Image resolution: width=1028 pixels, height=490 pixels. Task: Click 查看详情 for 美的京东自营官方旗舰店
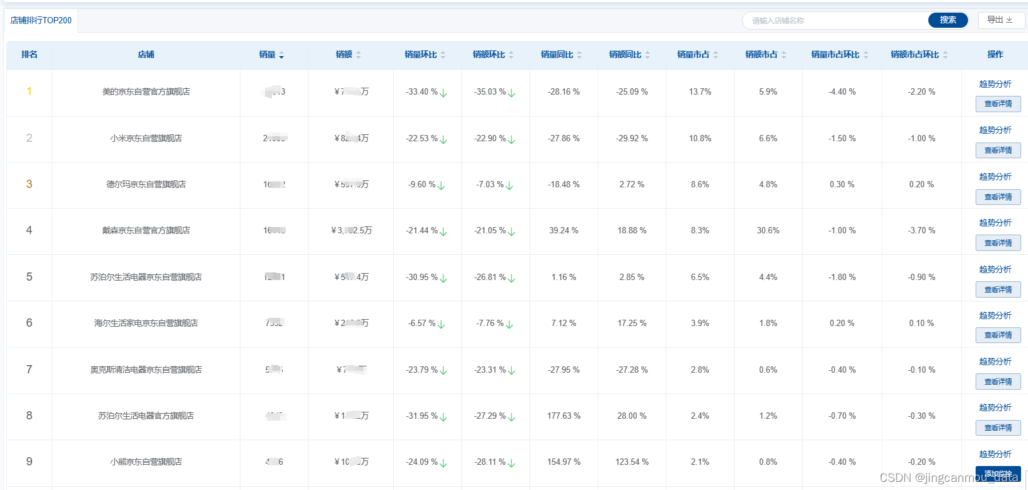[998, 103]
